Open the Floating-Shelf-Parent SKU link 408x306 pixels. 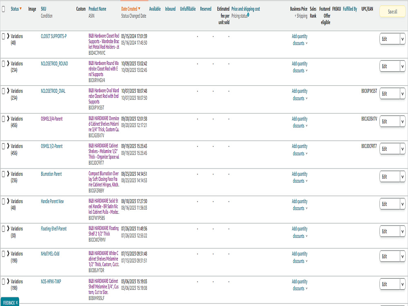[53, 229]
